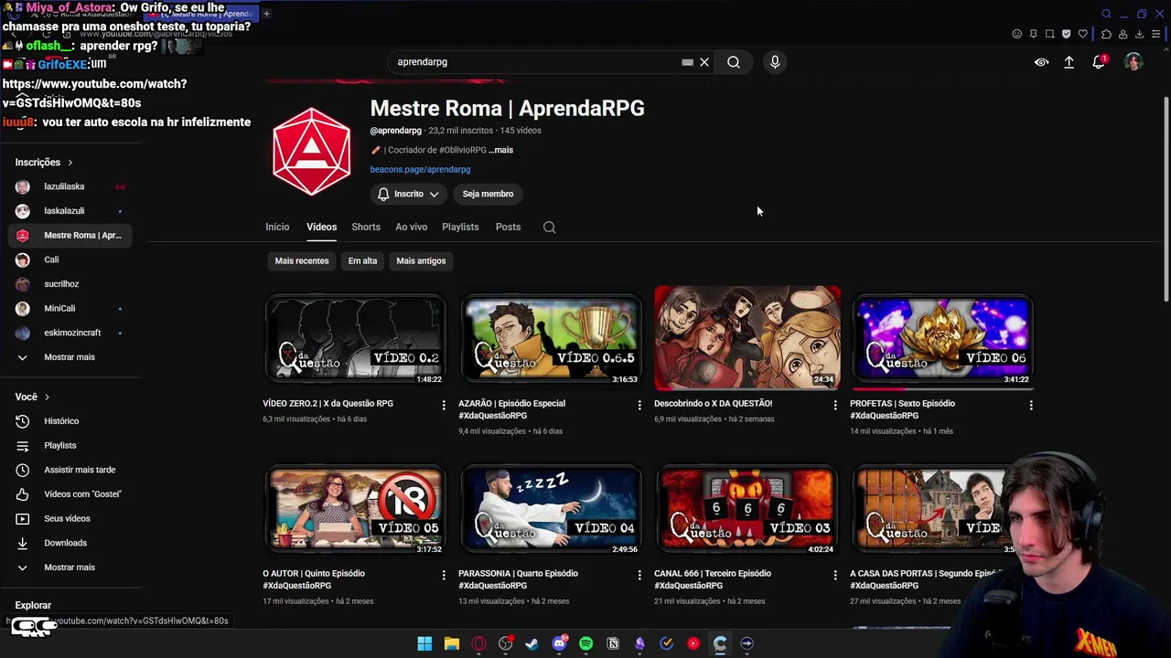Switch to the Início tab
This screenshot has height=658, width=1171.
coord(277,227)
